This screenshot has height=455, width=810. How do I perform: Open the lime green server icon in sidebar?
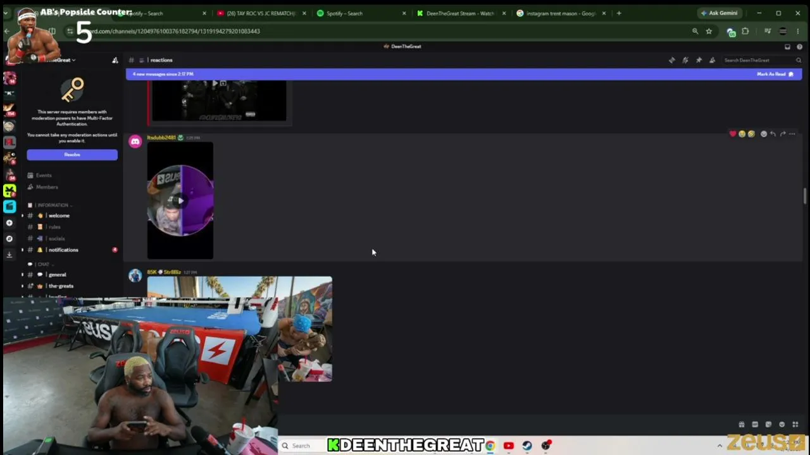9,190
